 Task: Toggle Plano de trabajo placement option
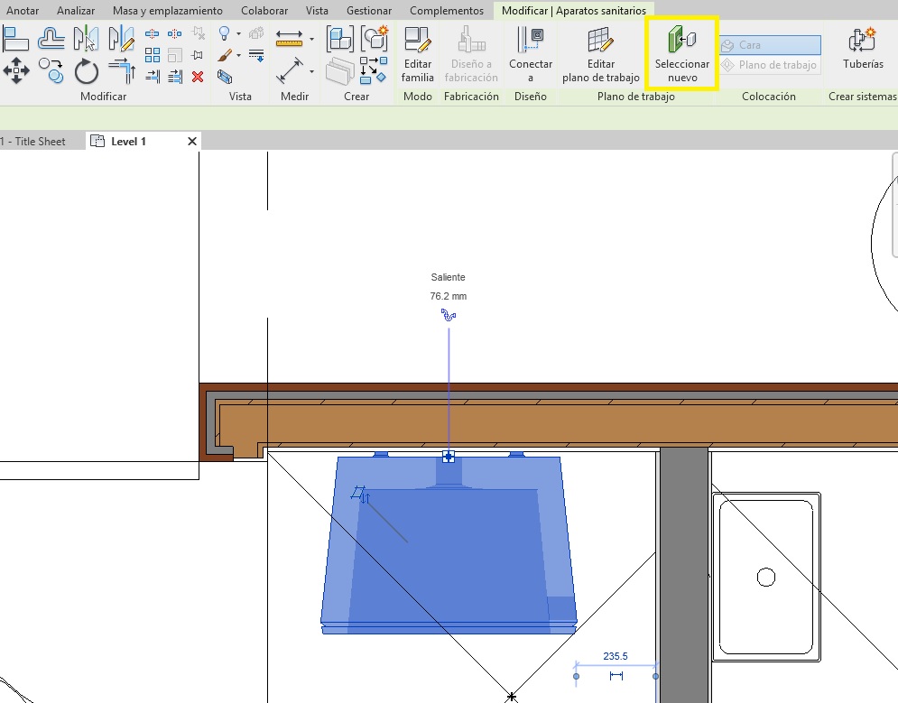(770, 65)
